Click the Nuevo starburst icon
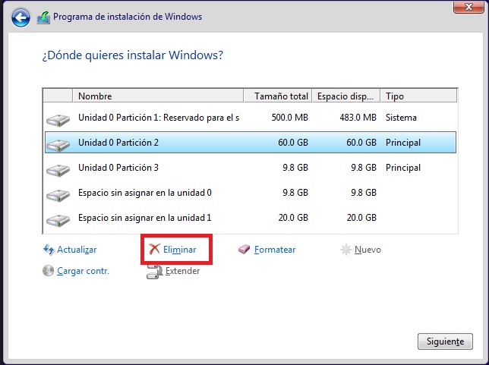Screen dimensions: 489x365 coord(345,250)
